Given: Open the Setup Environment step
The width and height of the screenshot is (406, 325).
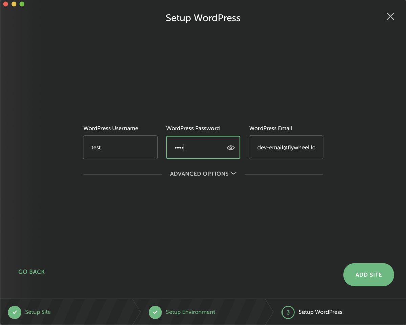Looking at the screenshot, I should click(190, 312).
